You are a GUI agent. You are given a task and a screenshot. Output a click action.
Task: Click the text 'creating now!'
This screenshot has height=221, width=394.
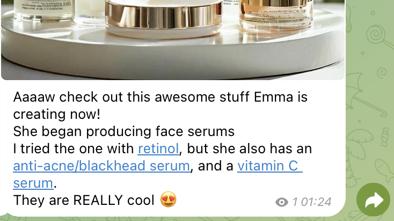point(57,115)
